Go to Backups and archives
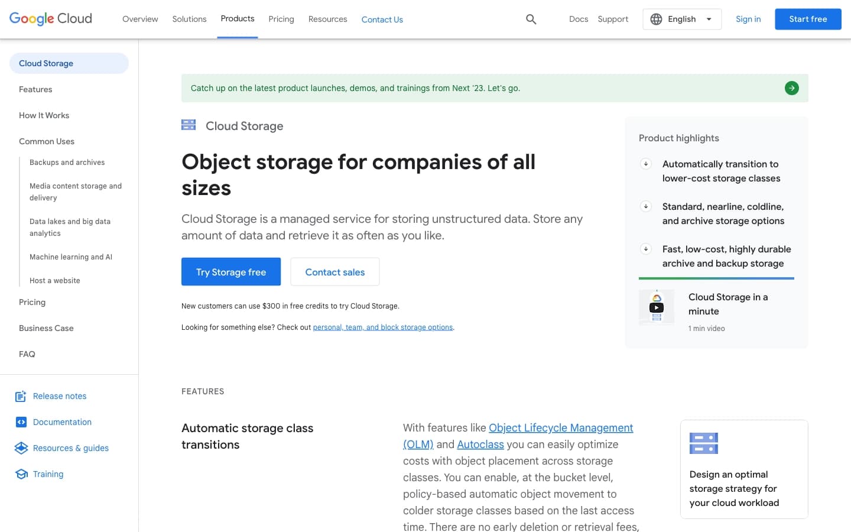 coord(67,163)
